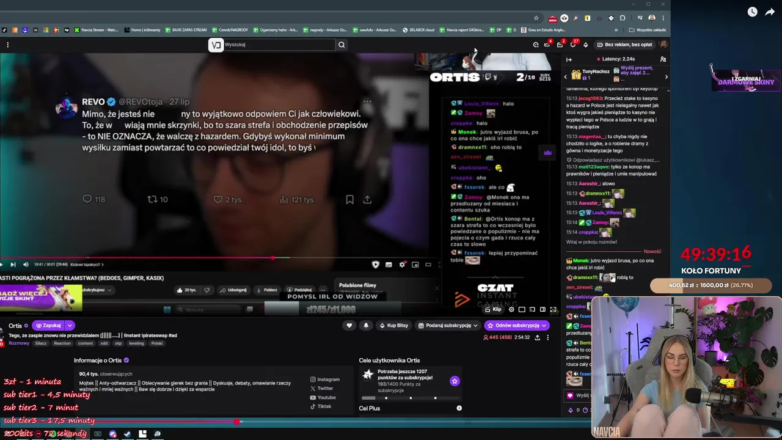Show Cel Plus info icon

tap(459, 408)
